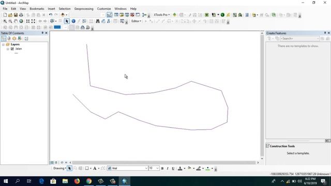
Task: Open the Bookmarks menu
Action: point(37,9)
